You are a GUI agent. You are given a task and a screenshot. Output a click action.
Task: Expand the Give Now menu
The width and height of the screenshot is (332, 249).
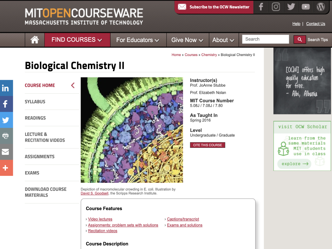188,40
